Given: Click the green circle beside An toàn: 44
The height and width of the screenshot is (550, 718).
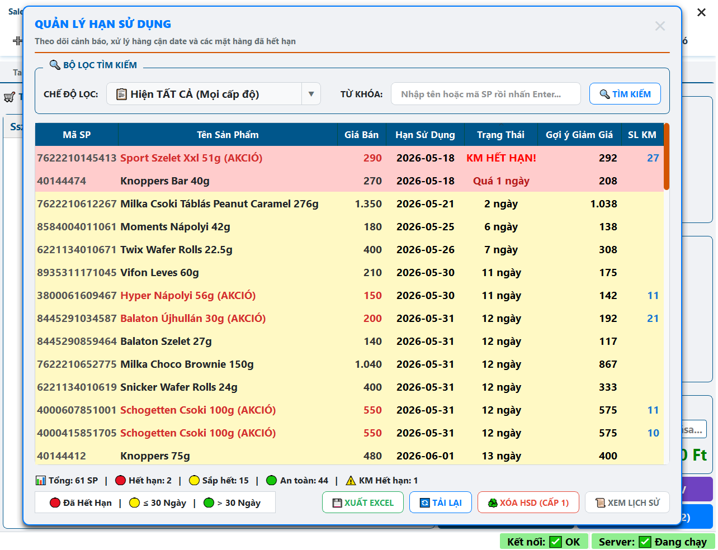Looking at the screenshot, I should coord(272,481).
